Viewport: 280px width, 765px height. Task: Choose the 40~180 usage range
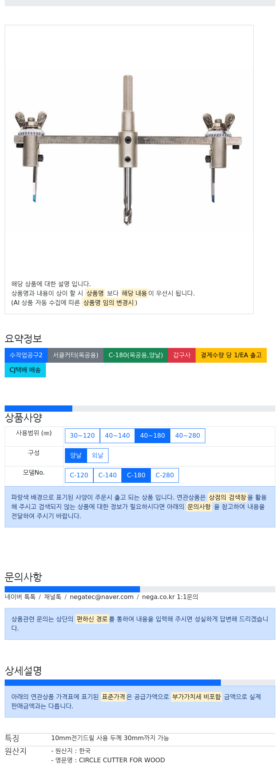[152, 436]
